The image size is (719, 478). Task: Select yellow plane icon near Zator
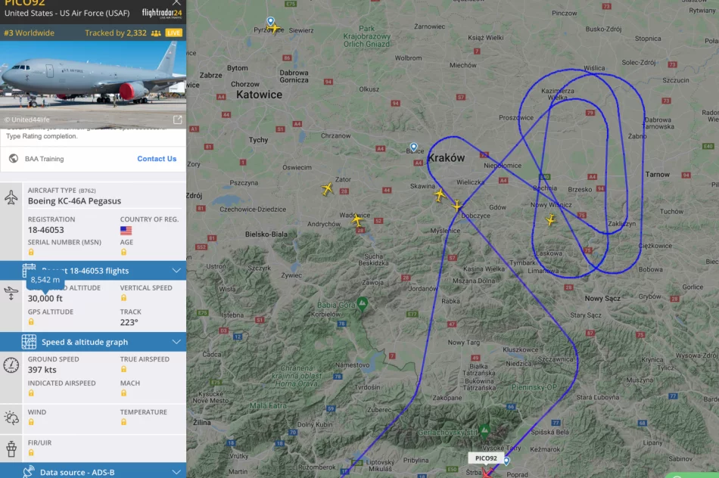pos(328,188)
